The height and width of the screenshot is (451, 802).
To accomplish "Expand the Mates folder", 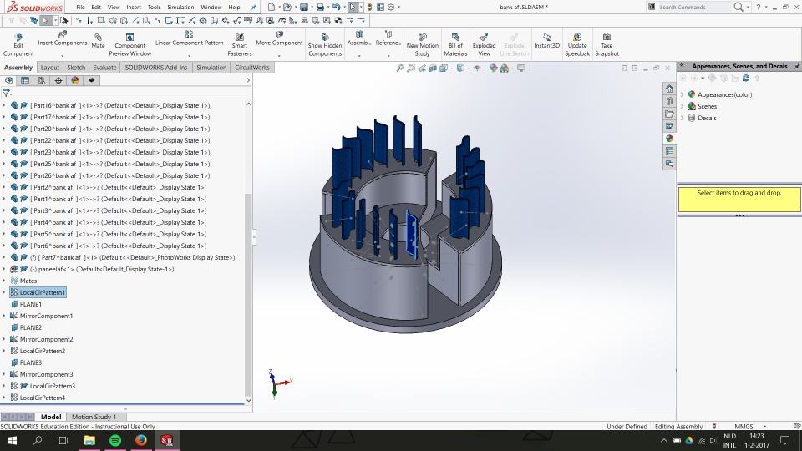I will pos(4,281).
